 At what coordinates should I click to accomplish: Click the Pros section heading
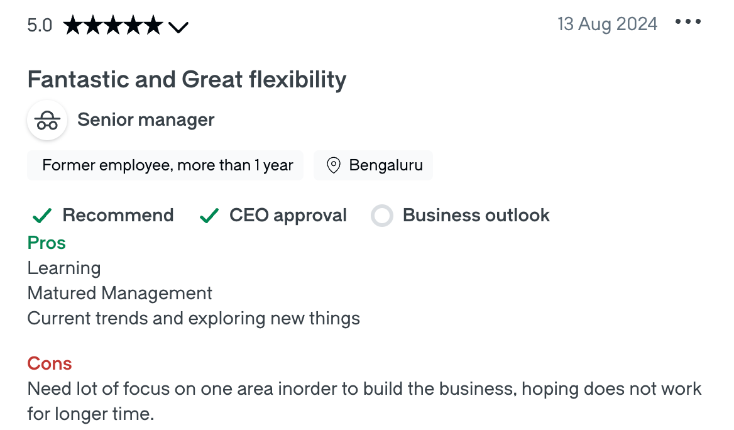click(46, 243)
